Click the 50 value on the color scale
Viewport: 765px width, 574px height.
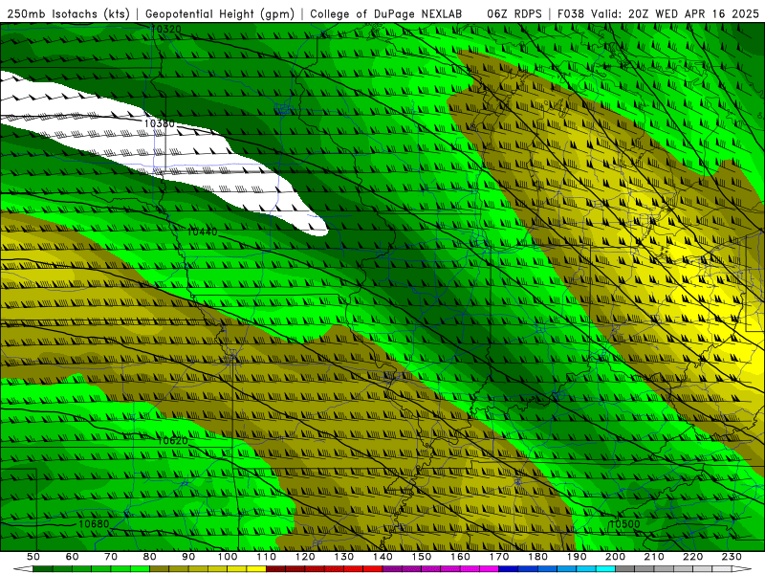[33, 557]
